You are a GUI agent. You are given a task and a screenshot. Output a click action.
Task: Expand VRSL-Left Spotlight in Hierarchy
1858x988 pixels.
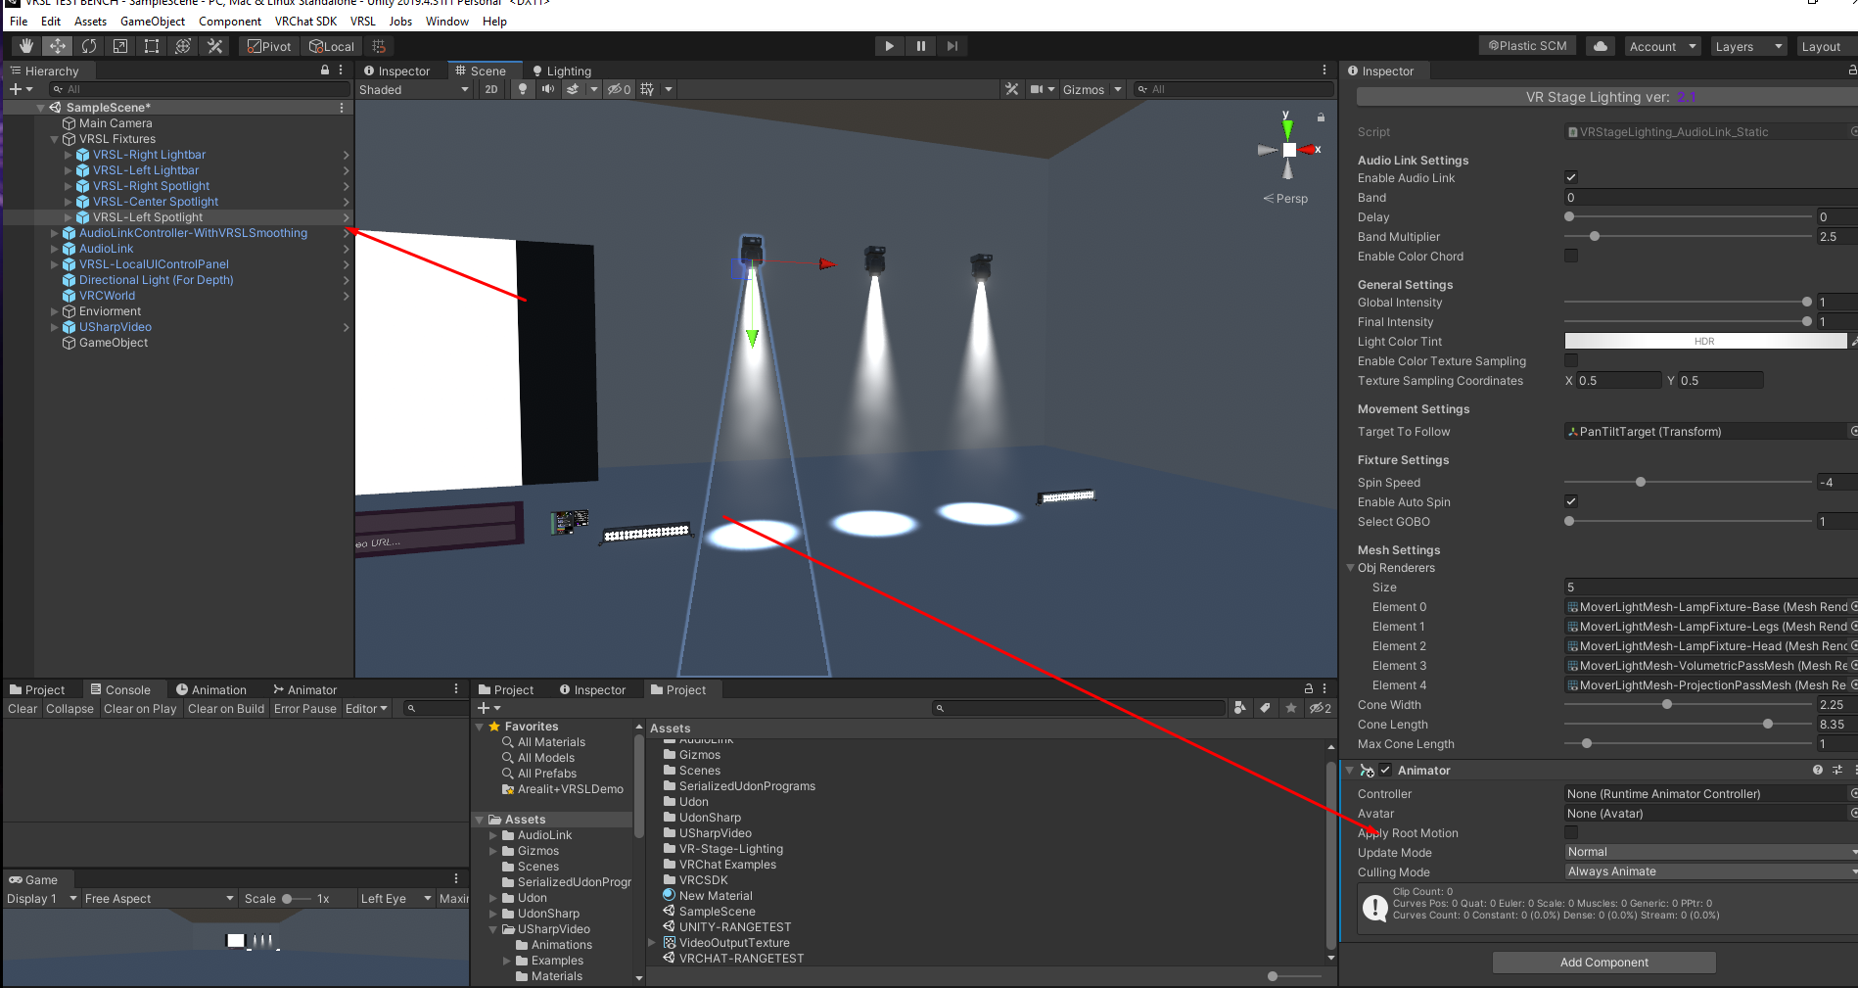tap(69, 217)
